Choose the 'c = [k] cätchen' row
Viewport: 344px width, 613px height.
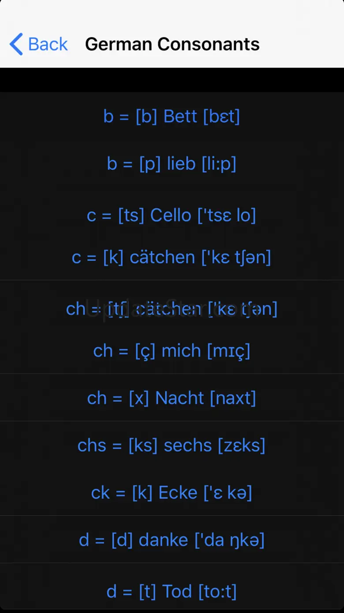(172, 257)
